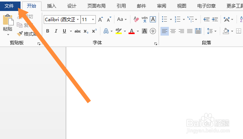Open the font name dropdown (Calibri)
This screenshot has width=243, height=139.
pos(78,19)
